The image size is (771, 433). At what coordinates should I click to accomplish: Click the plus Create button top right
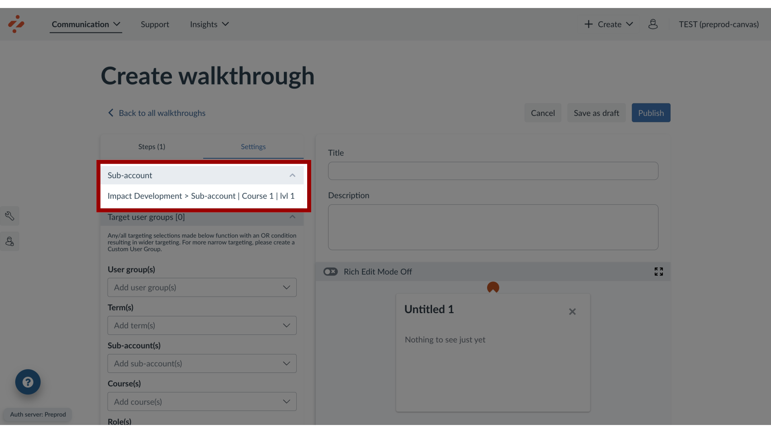coord(609,24)
